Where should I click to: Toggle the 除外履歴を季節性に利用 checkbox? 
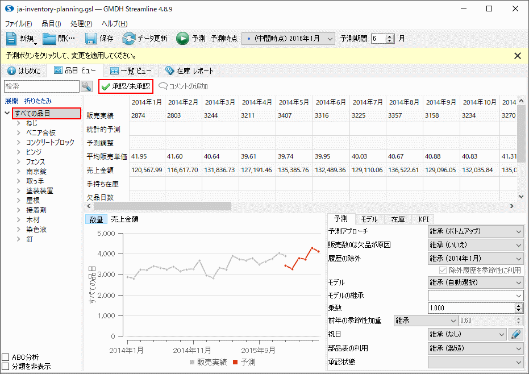point(444,271)
